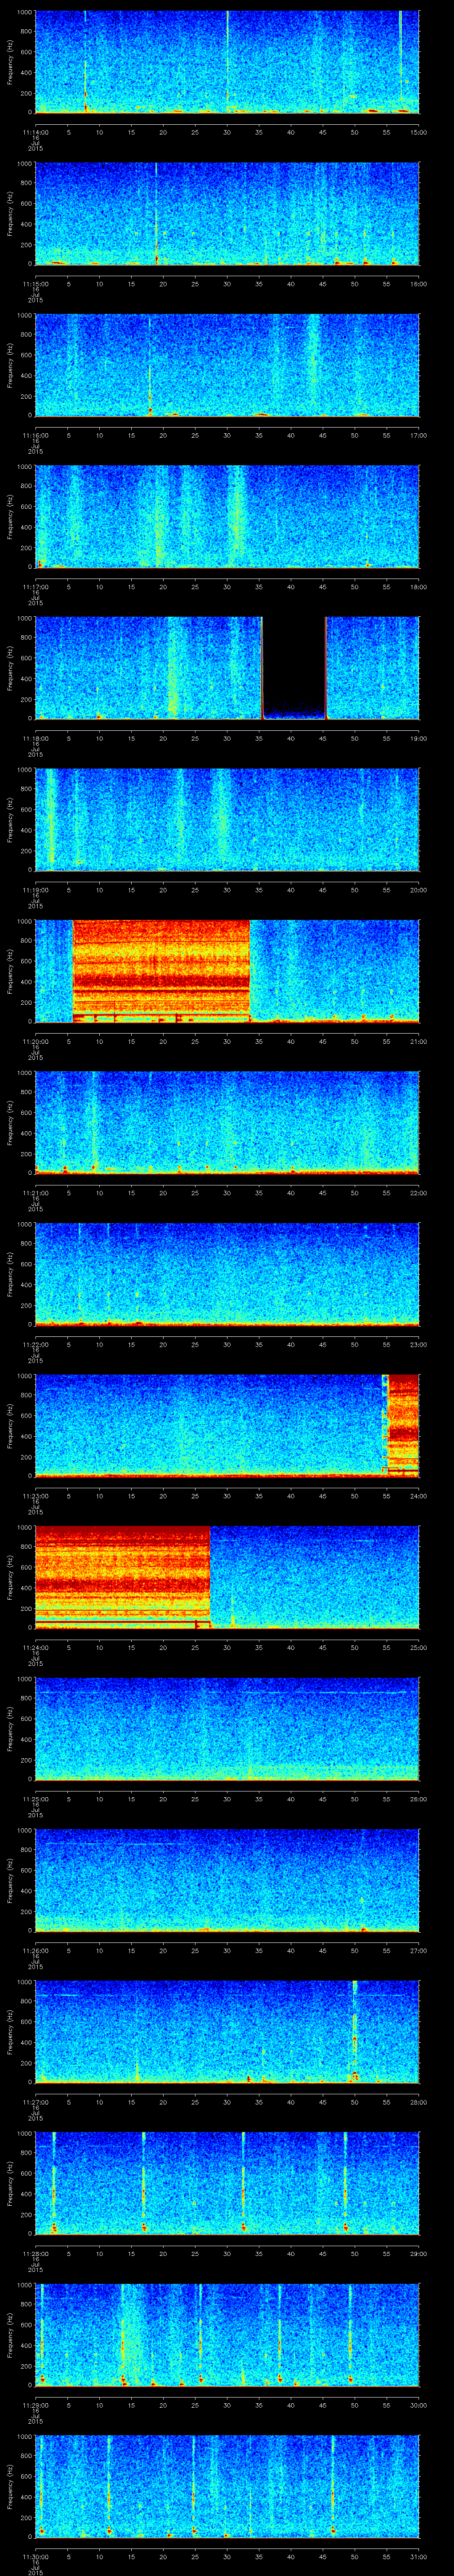Select the spectrogram panel starting at 11:16:00

pos(227,364)
